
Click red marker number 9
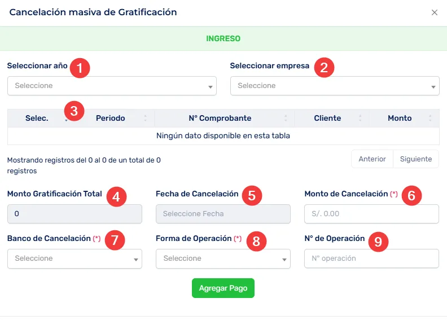point(378,241)
